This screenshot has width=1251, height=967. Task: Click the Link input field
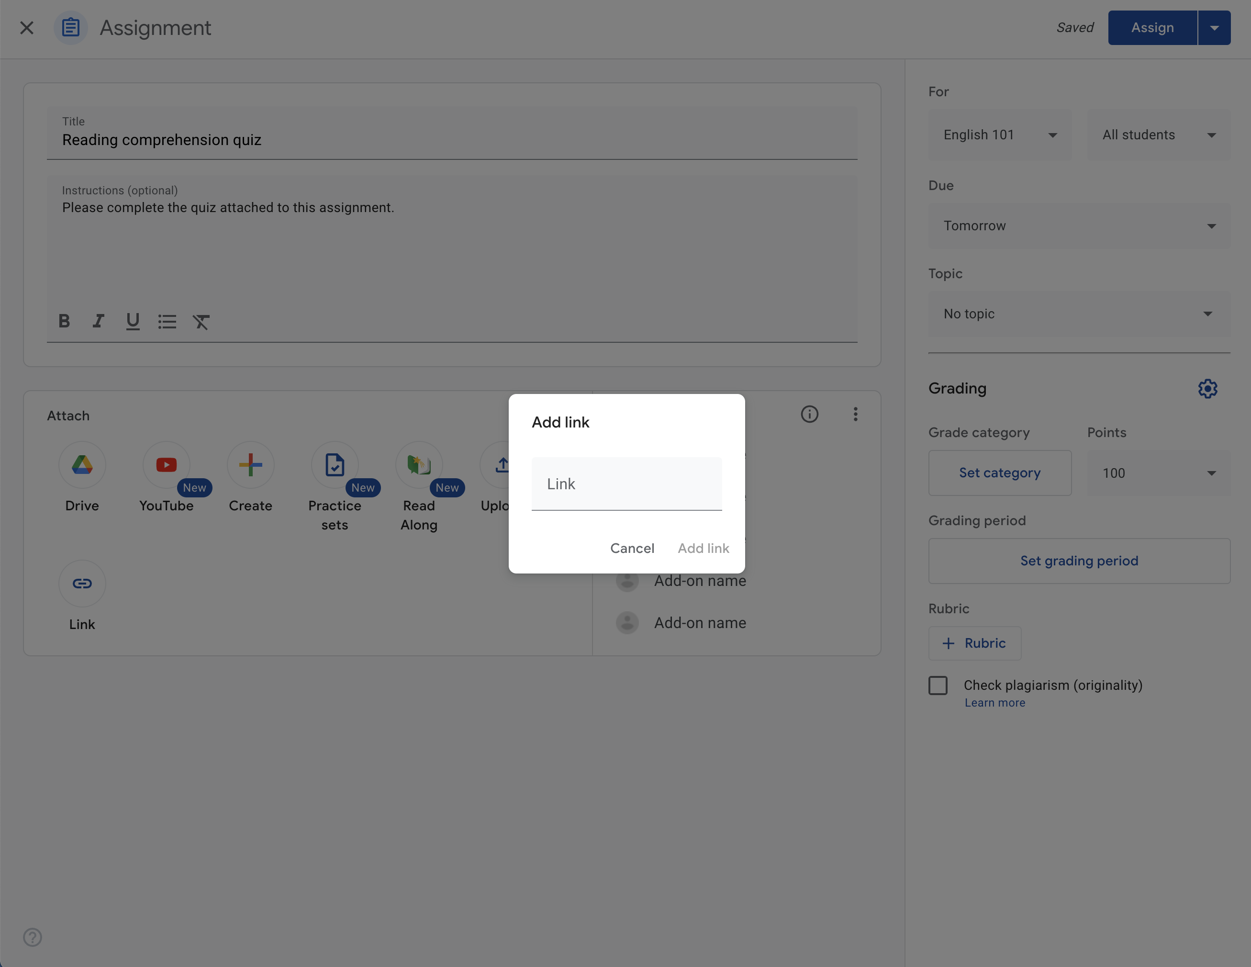(x=626, y=483)
